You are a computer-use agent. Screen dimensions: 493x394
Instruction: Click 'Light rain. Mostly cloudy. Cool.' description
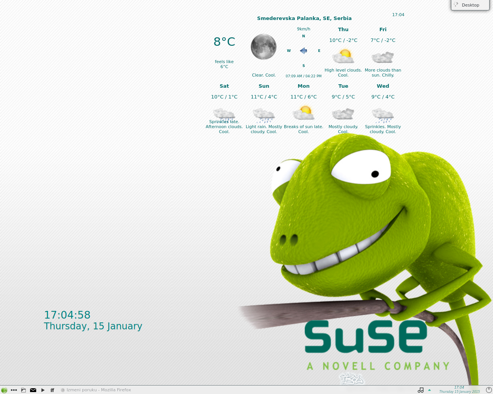coord(264,129)
